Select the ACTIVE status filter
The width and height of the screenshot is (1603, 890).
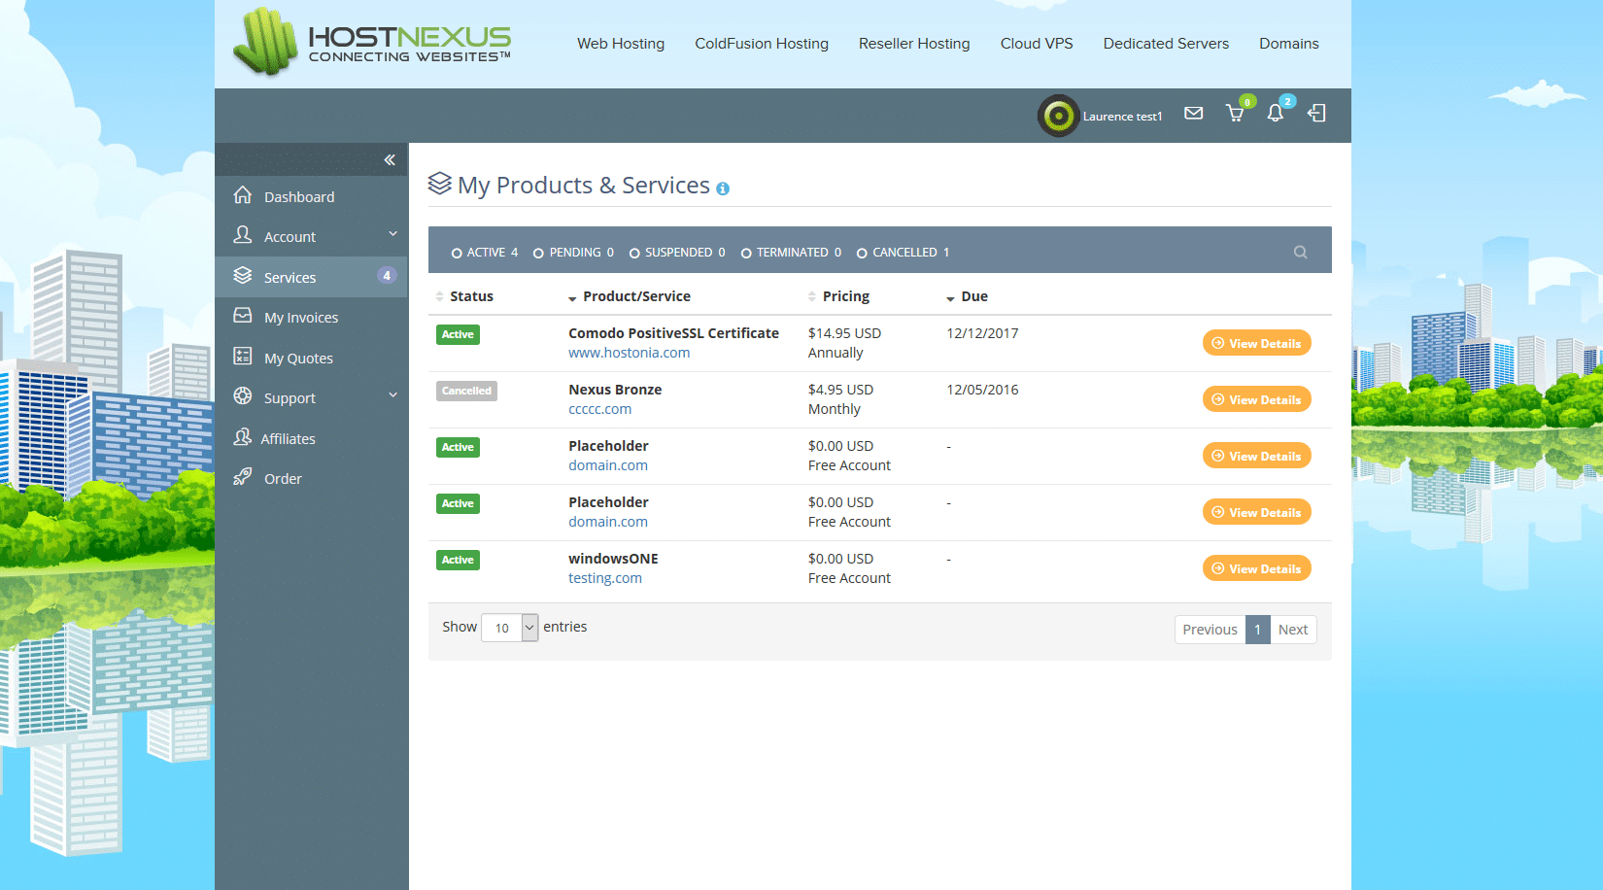tap(484, 253)
